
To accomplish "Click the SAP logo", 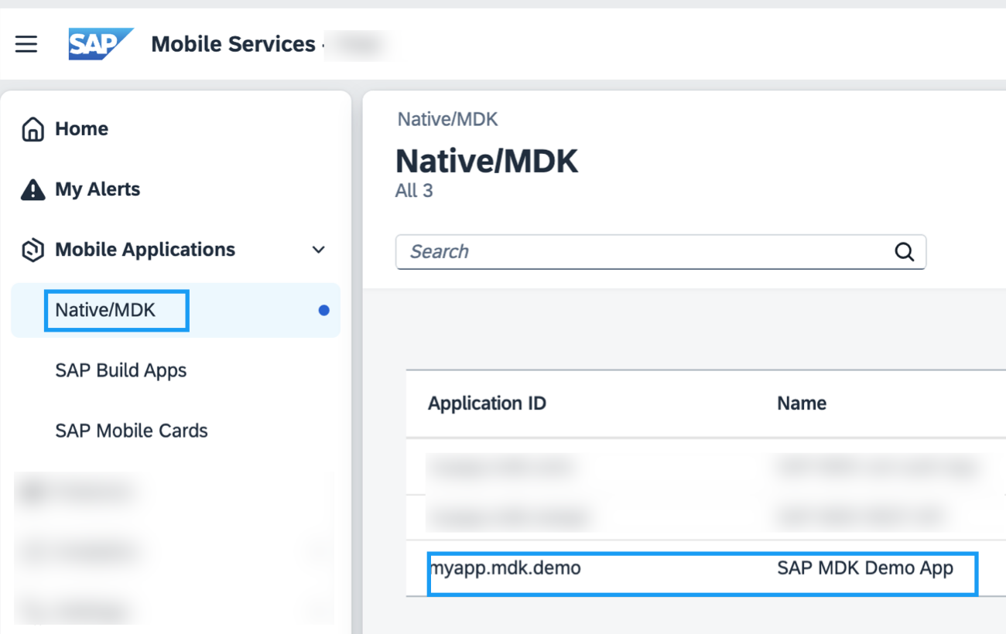I will point(101,44).
